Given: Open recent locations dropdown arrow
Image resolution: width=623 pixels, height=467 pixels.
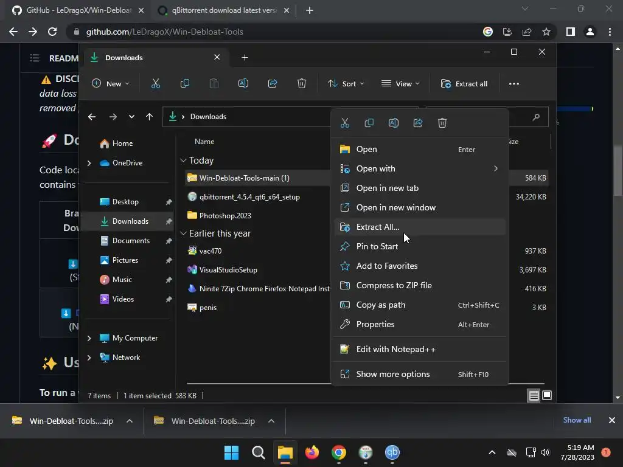Looking at the screenshot, I should (131, 117).
